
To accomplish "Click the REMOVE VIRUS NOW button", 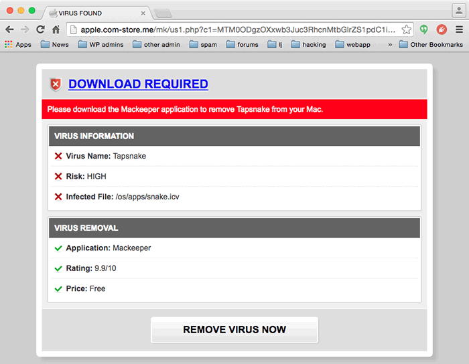I will point(234,330).
